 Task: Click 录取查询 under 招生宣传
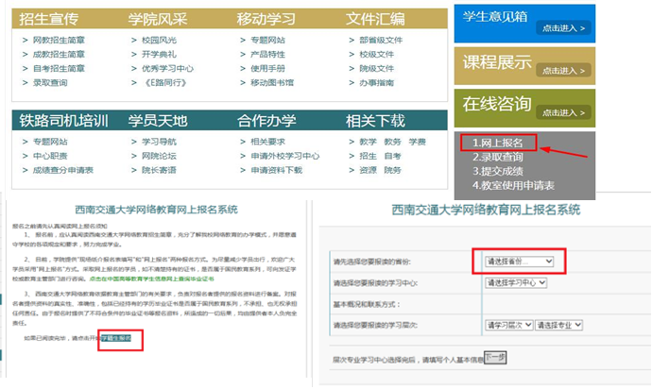(x=50, y=83)
